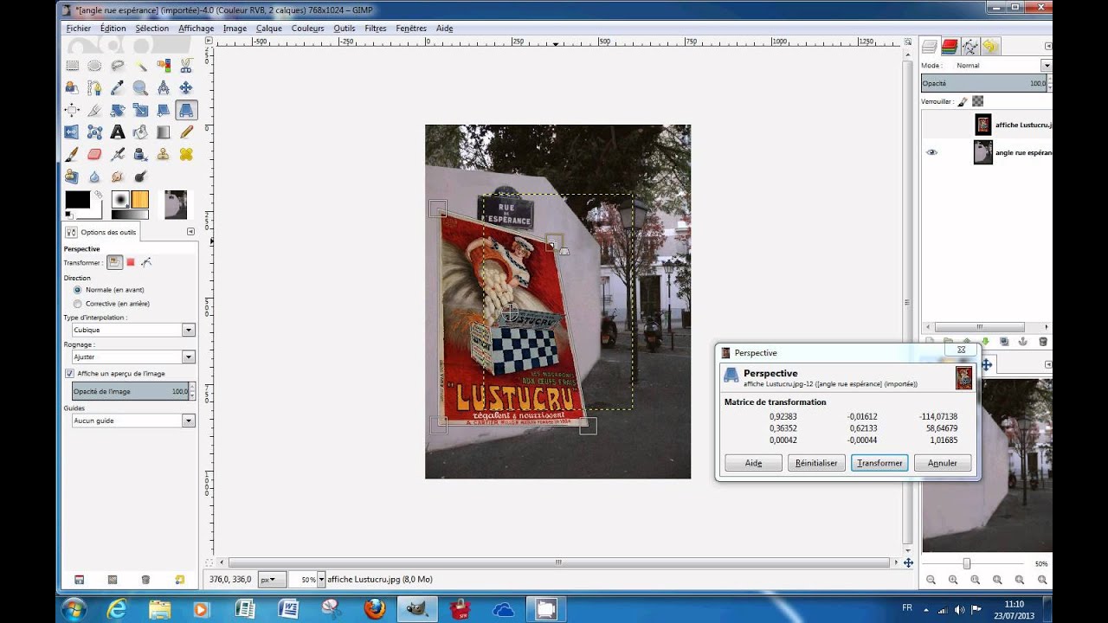Image resolution: width=1108 pixels, height=623 pixels.
Task: Open the px unit dropdown in status bar
Action: tap(272, 580)
